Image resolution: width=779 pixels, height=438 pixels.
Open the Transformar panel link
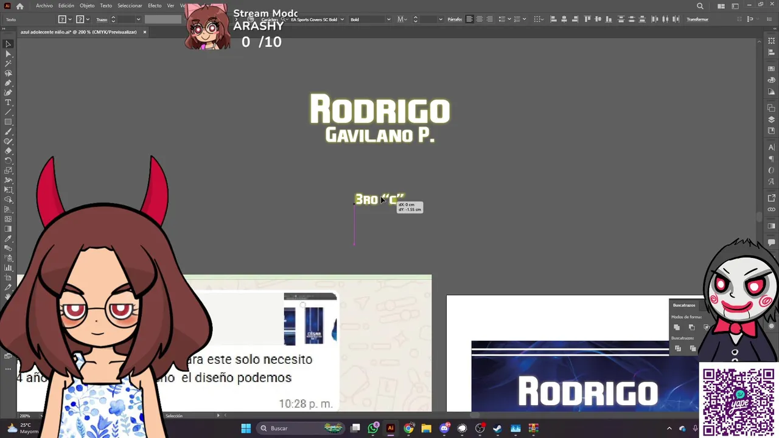pos(697,19)
